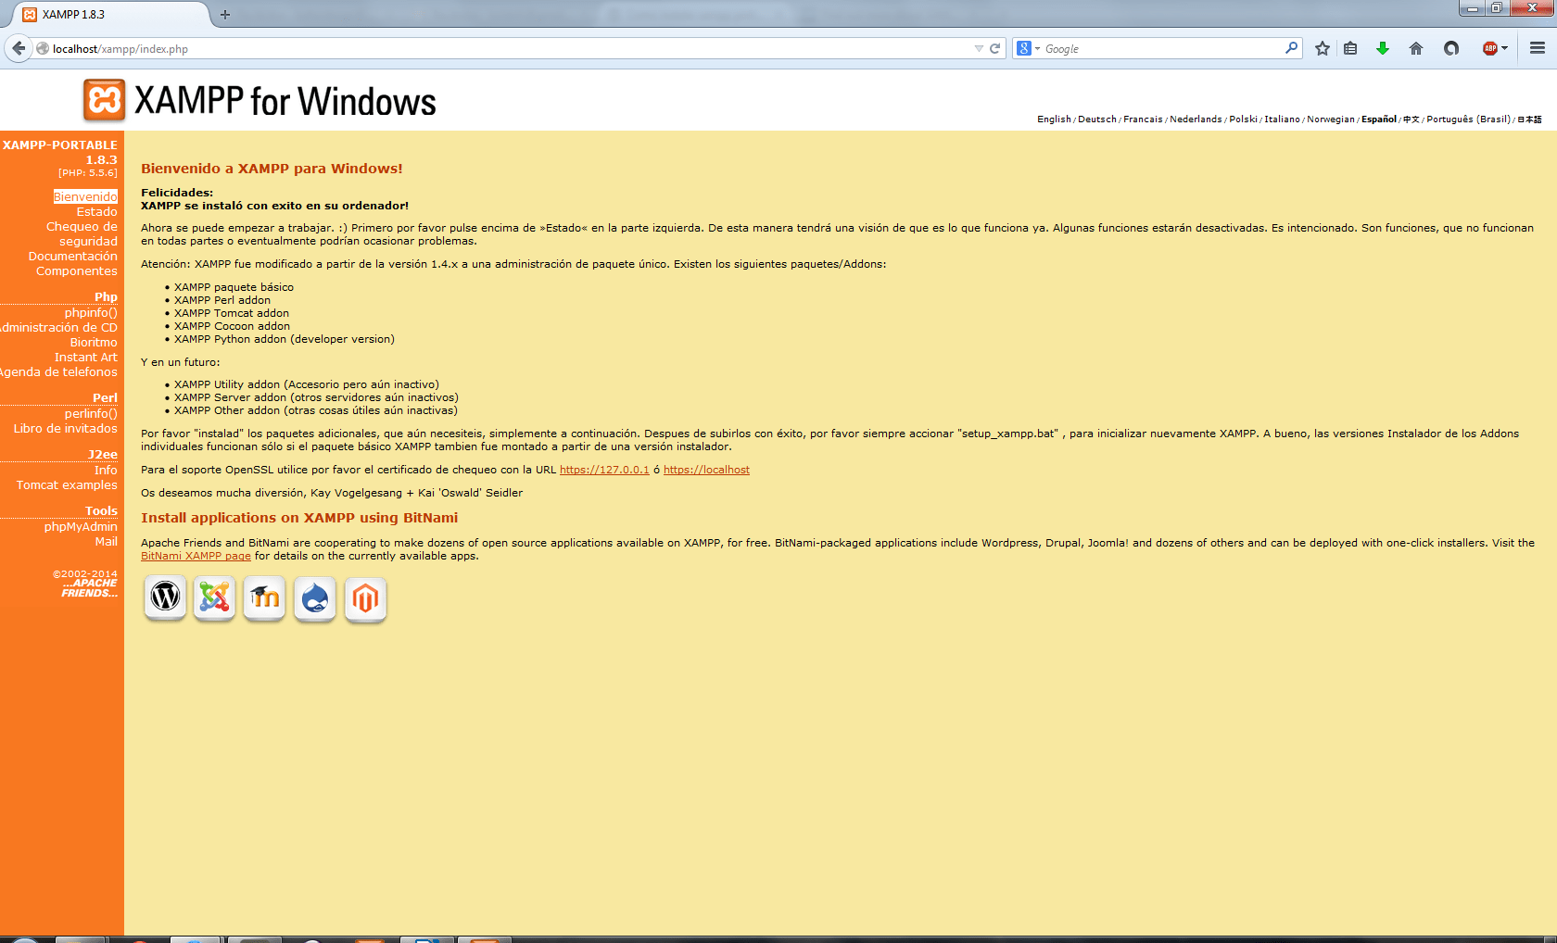The image size is (1557, 943).
Task: Open Chequeo de seguridad sidebar link
Action: coord(82,233)
